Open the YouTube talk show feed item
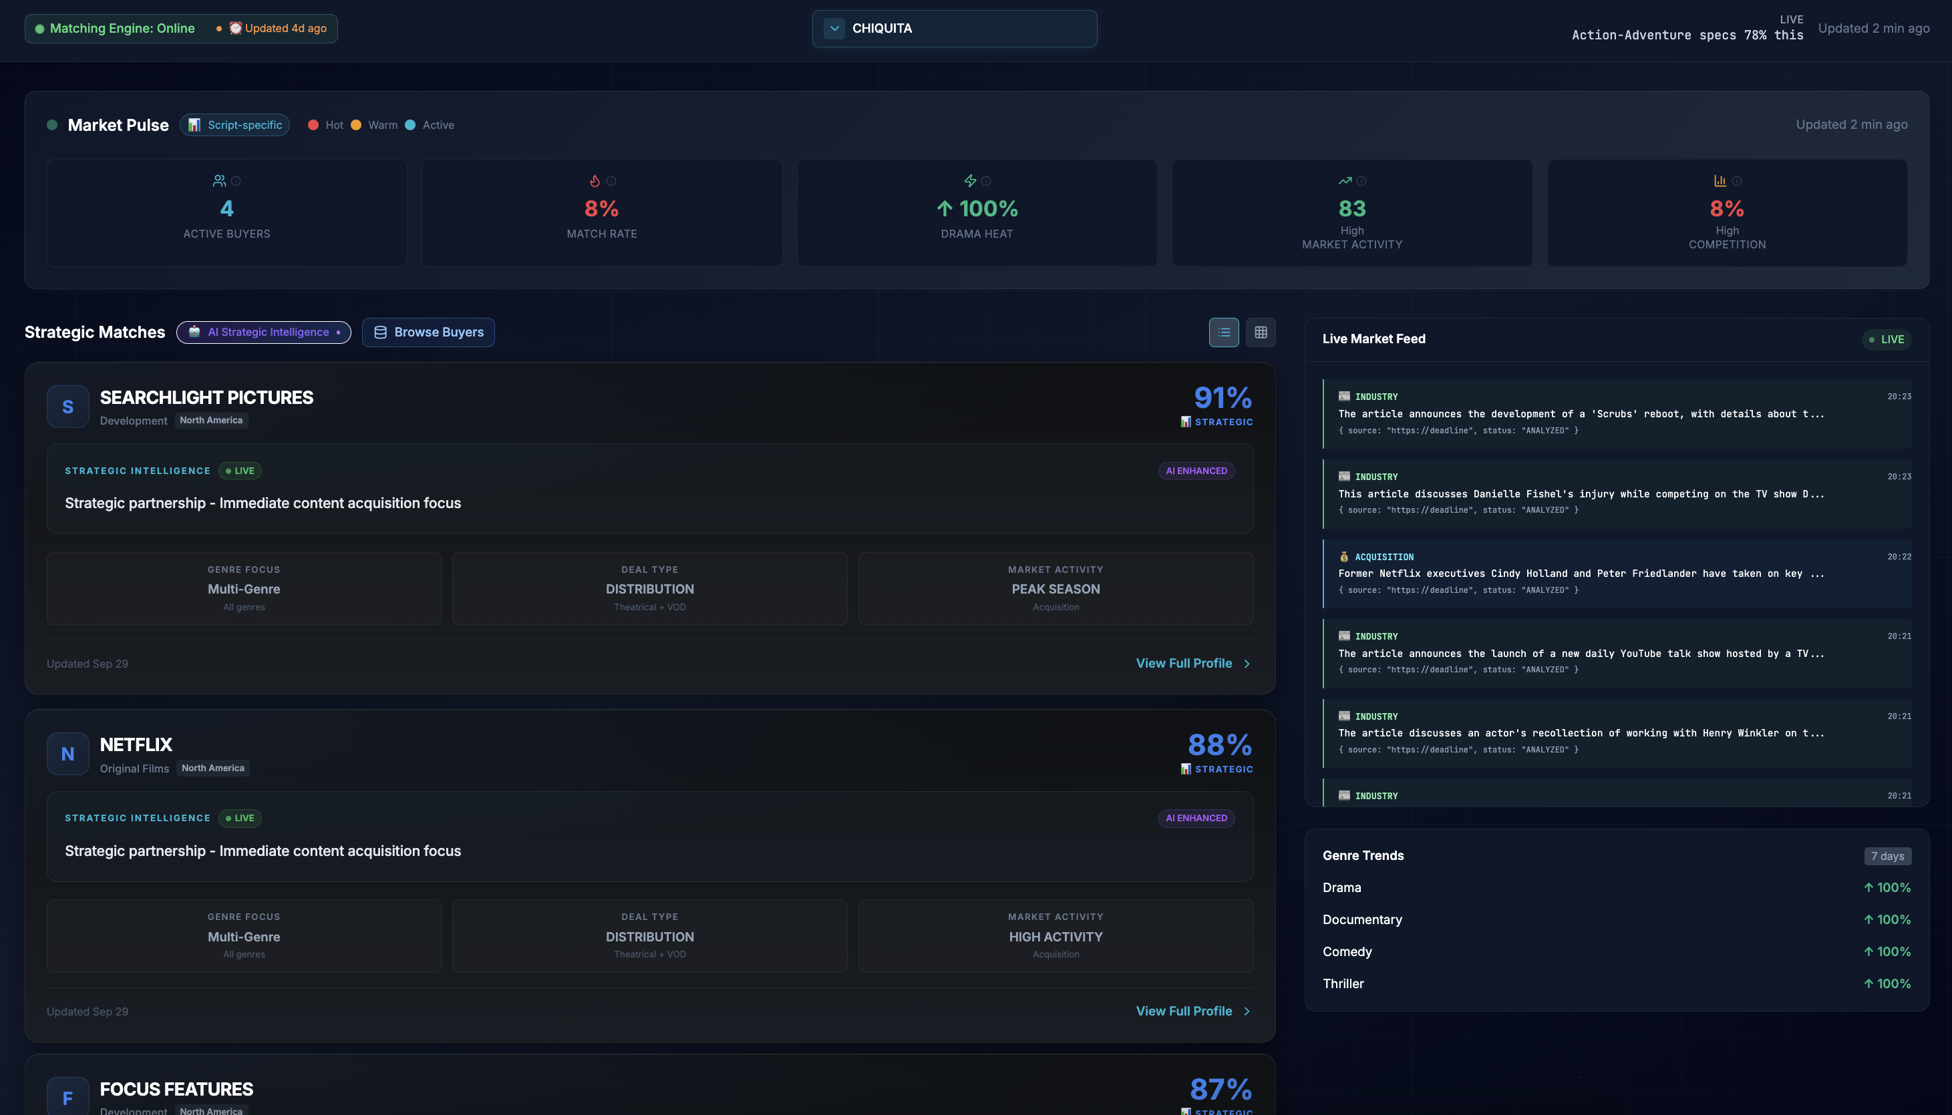This screenshot has width=1952, height=1115. (1617, 654)
